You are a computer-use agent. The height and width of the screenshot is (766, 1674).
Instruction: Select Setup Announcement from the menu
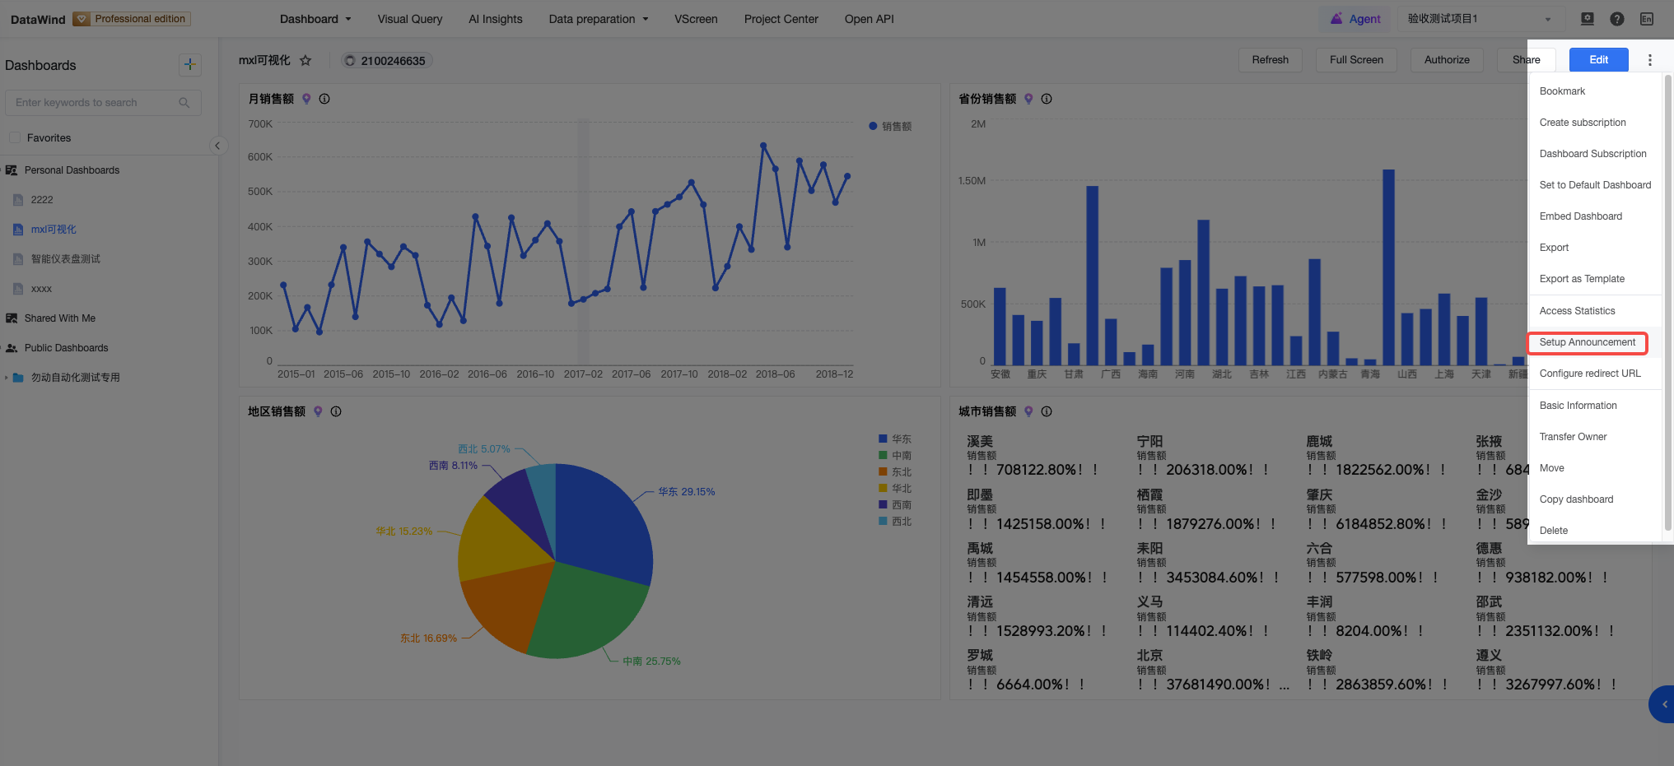pos(1587,342)
